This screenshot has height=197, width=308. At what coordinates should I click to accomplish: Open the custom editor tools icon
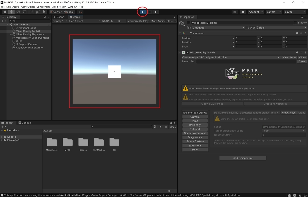(44, 12)
